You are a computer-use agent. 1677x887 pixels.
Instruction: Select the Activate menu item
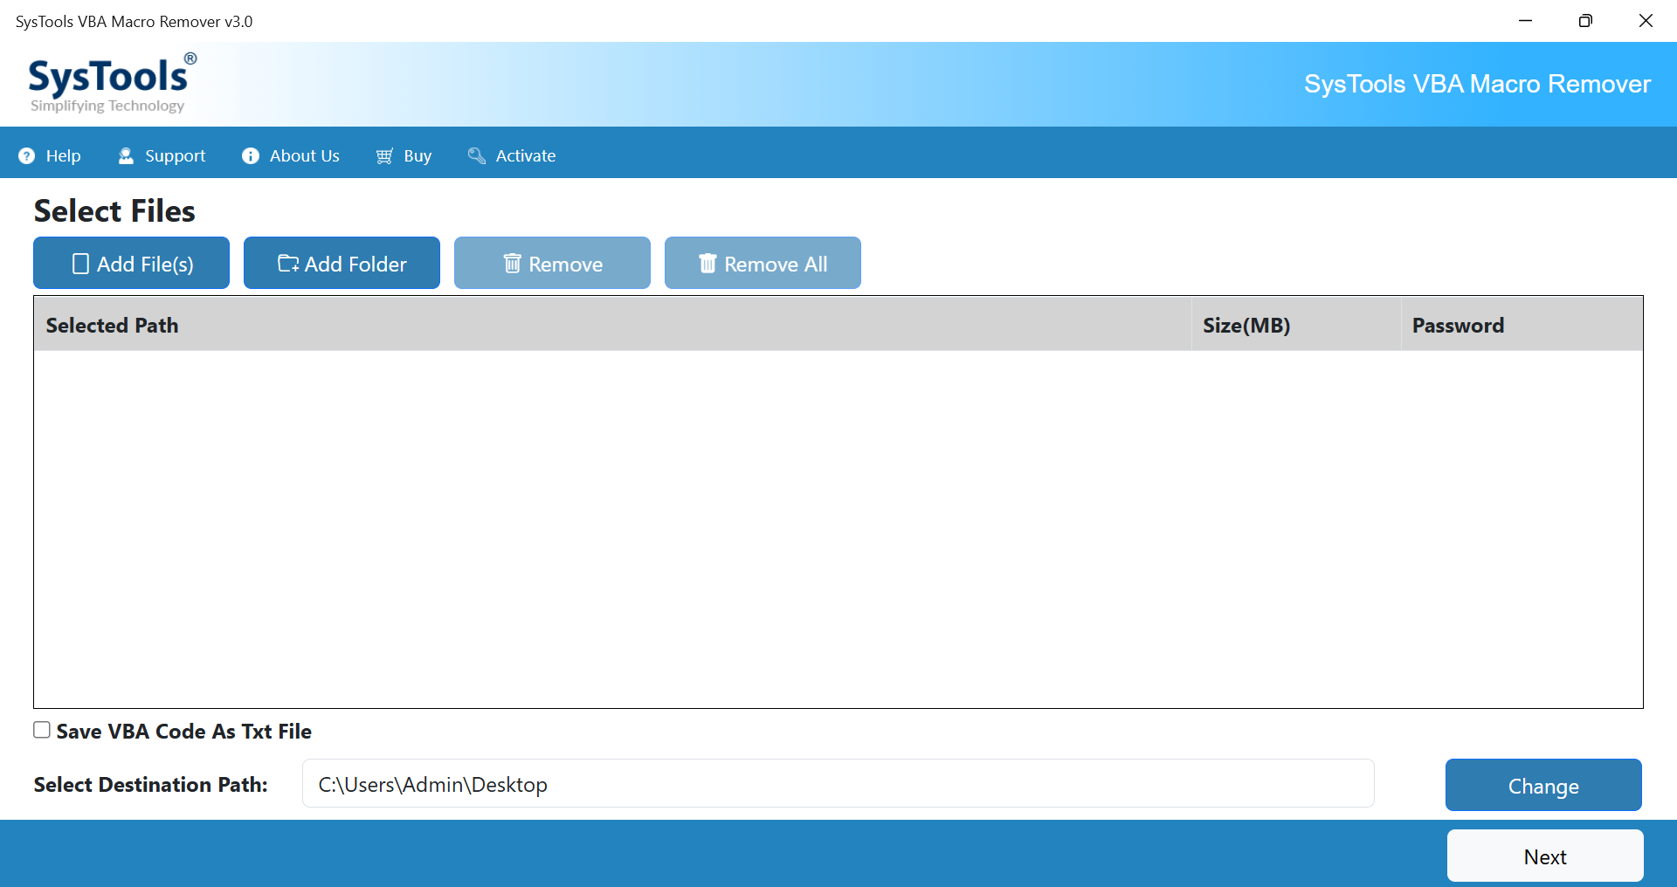pyautogui.click(x=512, y=156)
